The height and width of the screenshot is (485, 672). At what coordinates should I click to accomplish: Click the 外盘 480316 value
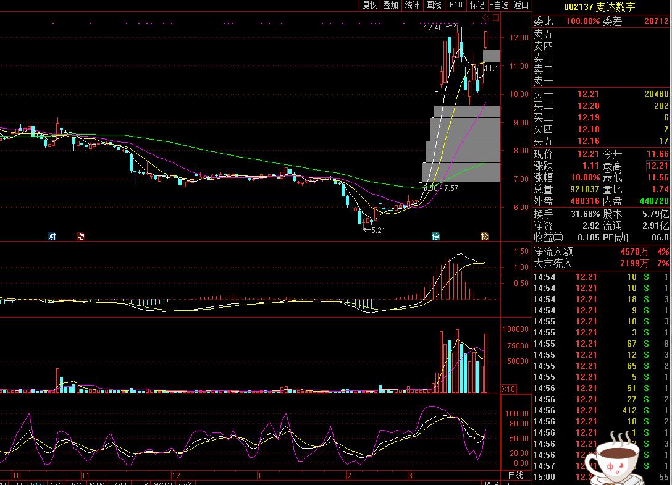coord(584,201)
